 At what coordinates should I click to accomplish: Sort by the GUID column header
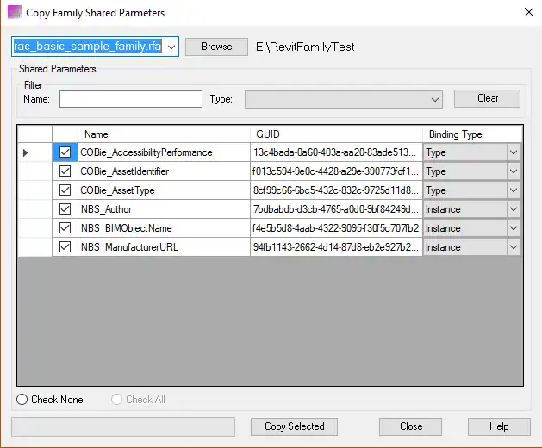pyautogui.click(x=336, y=134)
